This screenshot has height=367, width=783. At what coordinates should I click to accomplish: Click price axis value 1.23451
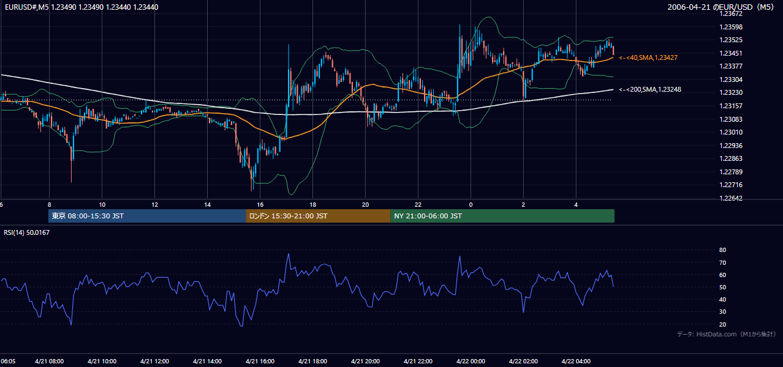click(730, 53)
